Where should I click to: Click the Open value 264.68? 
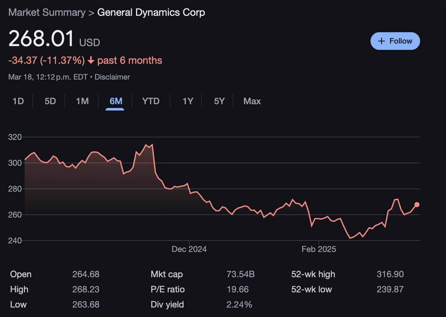86,274
